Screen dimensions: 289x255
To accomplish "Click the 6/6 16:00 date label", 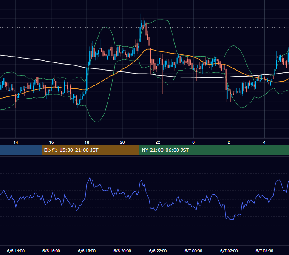I will pyautogui.click(x=51, y=251).
